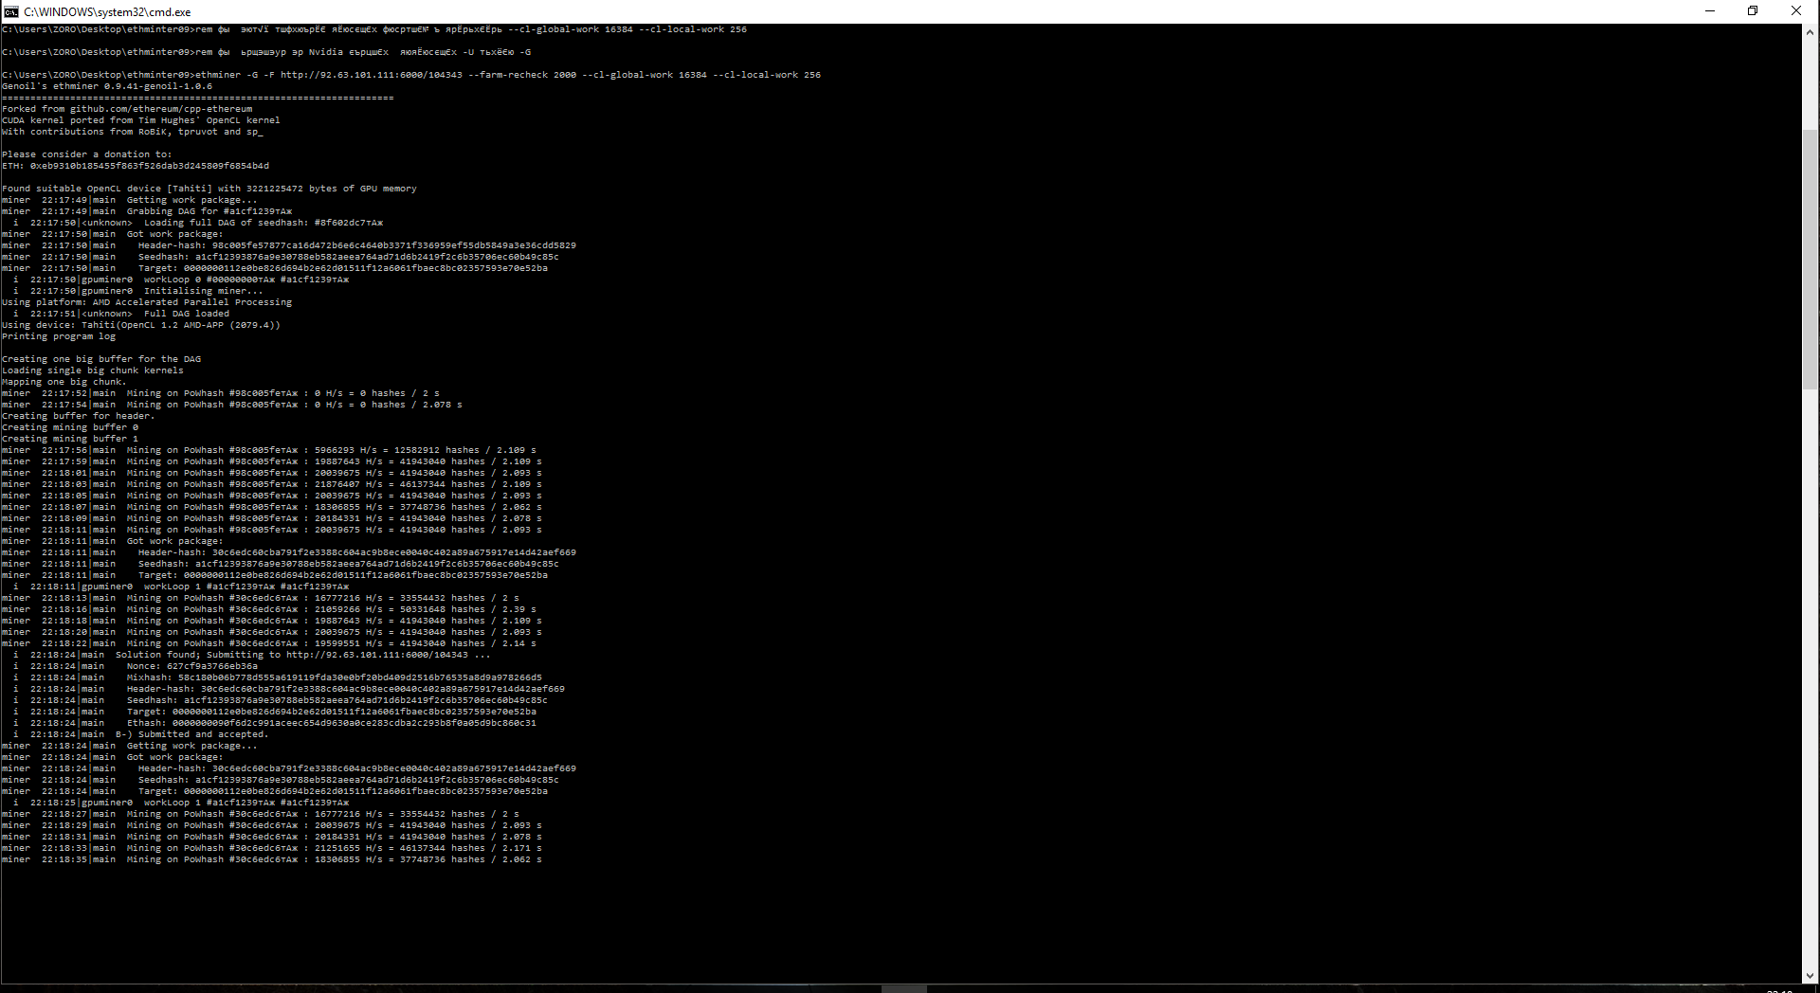Click the 'Genoil's ethminer' version line
This screenshot has height=993, width=1820.
[106, 86]
